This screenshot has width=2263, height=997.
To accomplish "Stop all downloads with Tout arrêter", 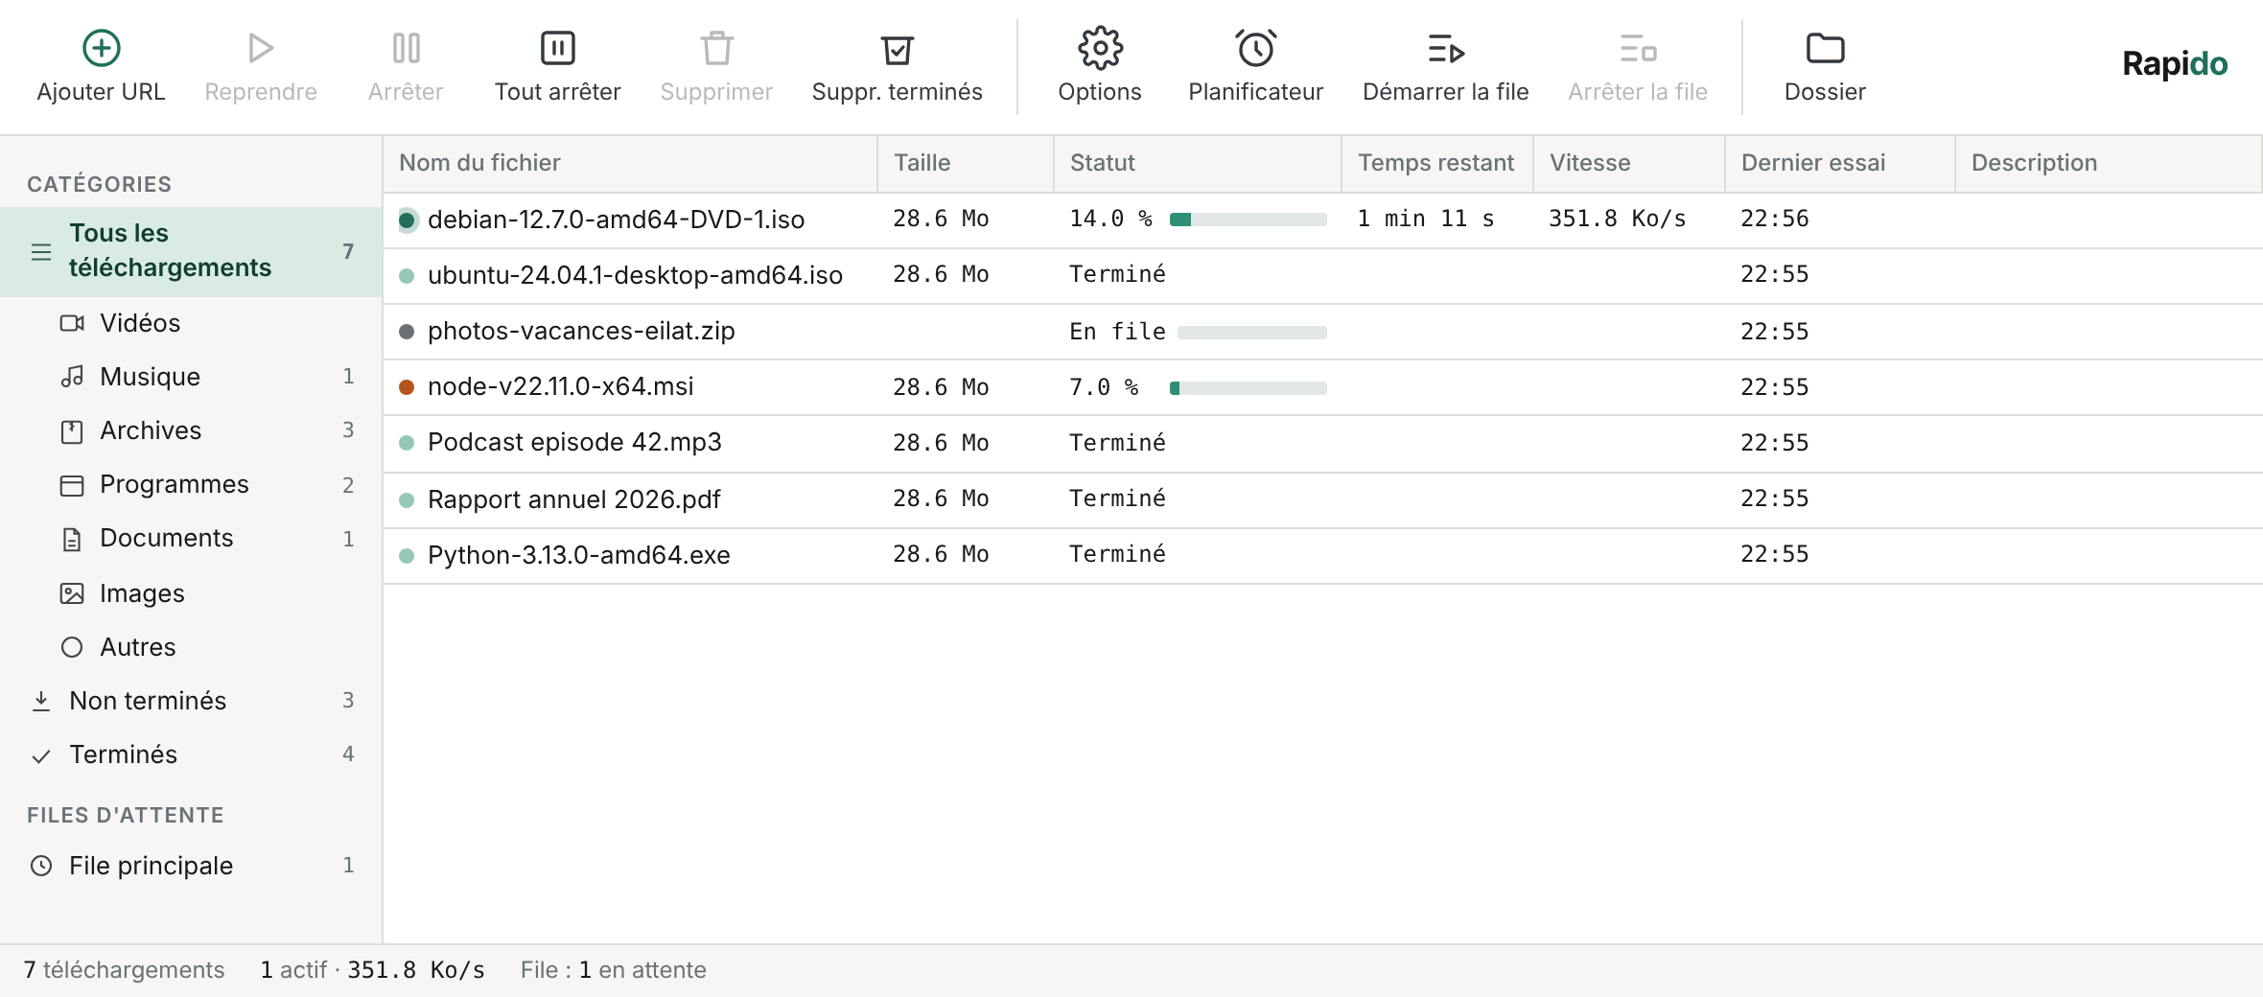I will [557, 64].
